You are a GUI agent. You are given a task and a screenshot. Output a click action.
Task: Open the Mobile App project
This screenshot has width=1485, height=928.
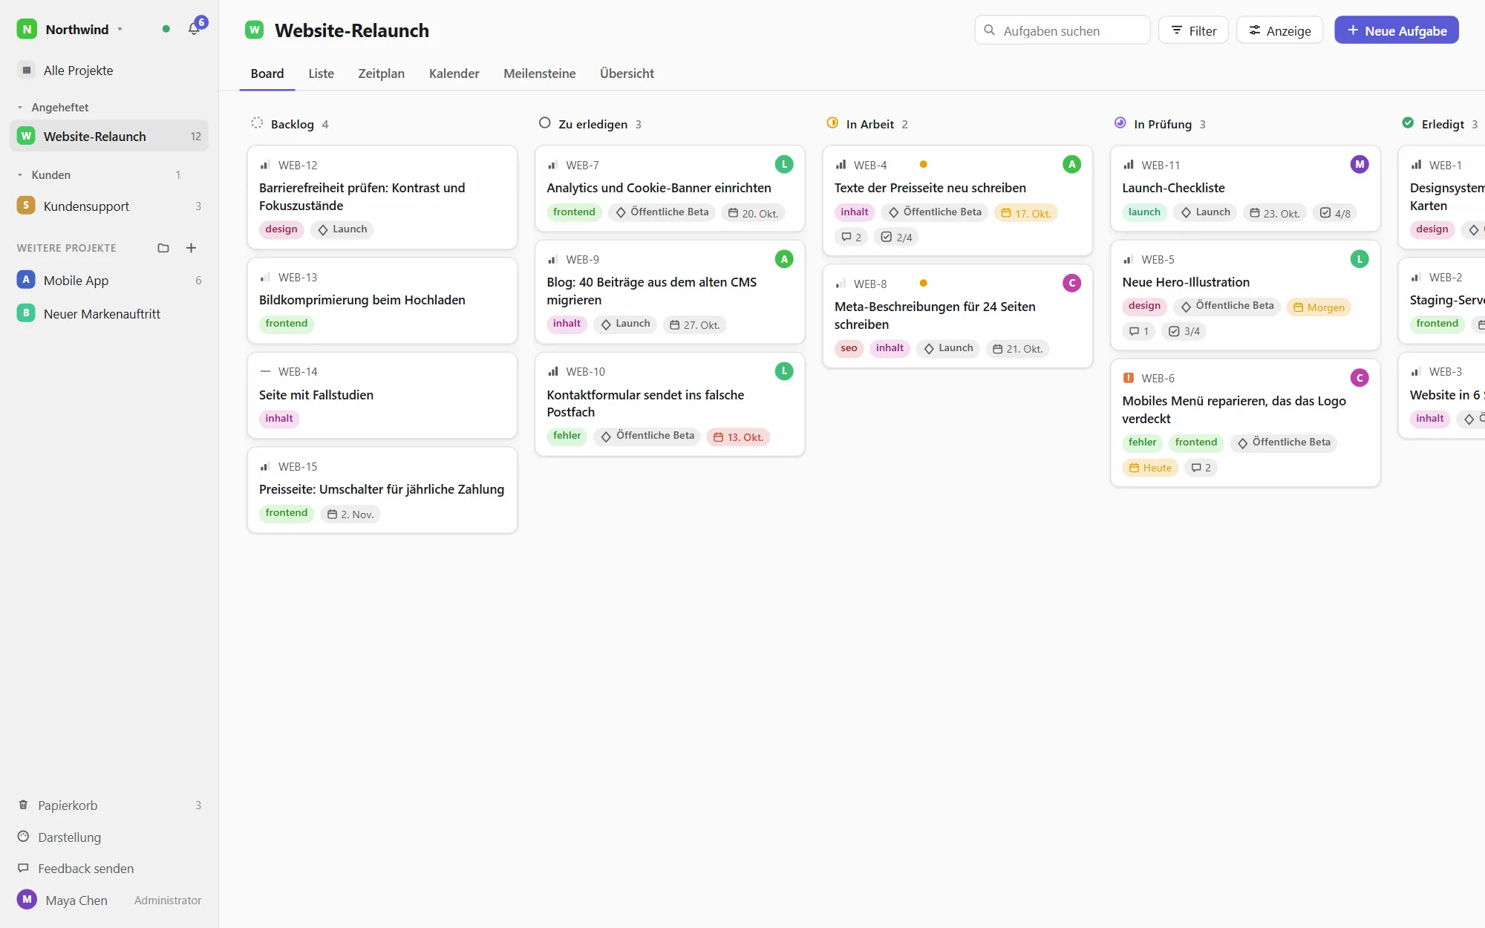(109, 280)
